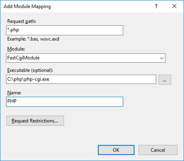Click the 'Add Module Mapping' title text
The width and height of the screenshot is (184, 161).
pos(27,6)
